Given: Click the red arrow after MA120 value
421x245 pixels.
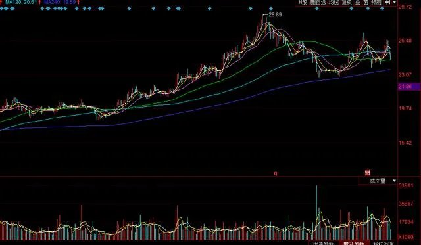Looking at the screenshot, I should (39, 2).
